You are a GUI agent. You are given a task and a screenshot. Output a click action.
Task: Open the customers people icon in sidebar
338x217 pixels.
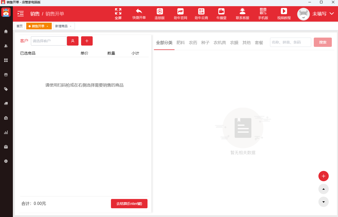(6, 46)
